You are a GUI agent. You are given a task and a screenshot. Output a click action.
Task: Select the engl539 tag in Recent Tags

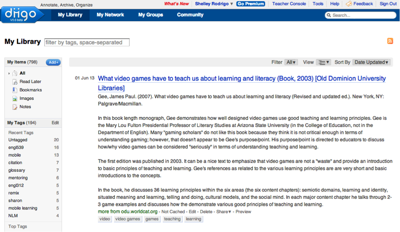16,147
